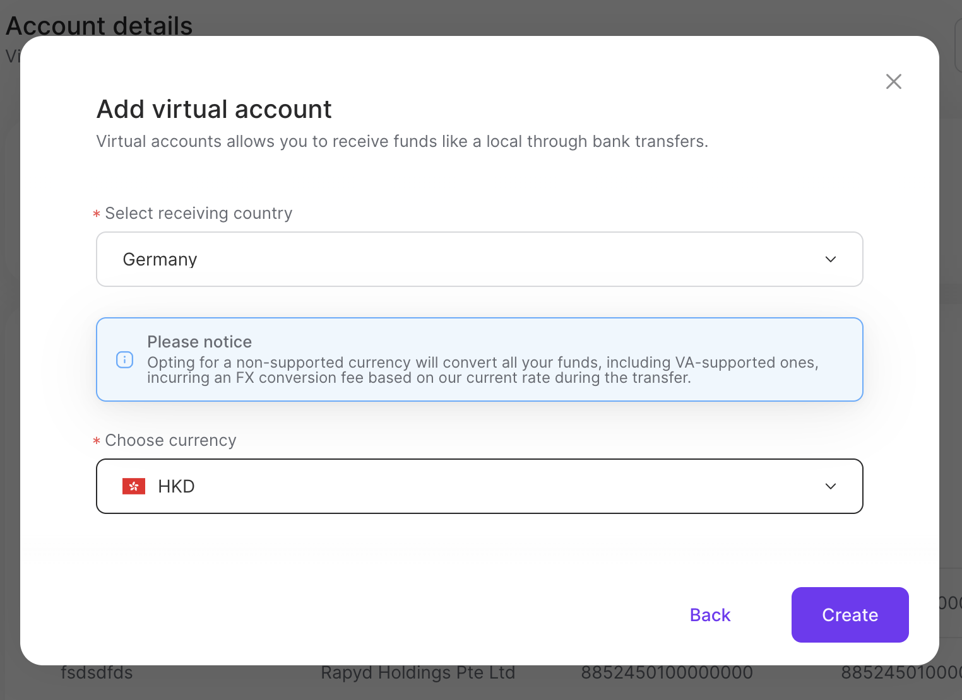Expand the Choose currency selection list
The image size is (962, 700).
479,486
